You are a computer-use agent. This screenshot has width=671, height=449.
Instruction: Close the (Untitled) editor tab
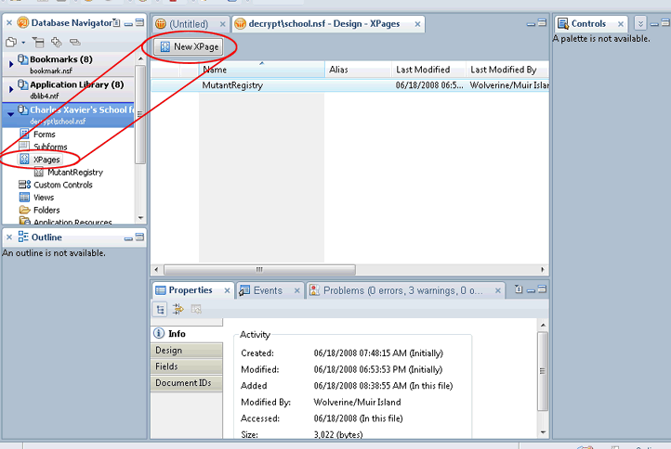[222, 24]
